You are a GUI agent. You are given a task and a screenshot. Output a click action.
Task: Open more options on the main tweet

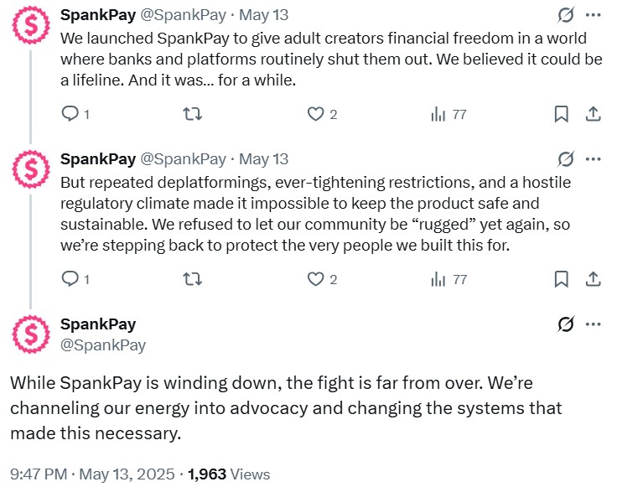point(593,324)
